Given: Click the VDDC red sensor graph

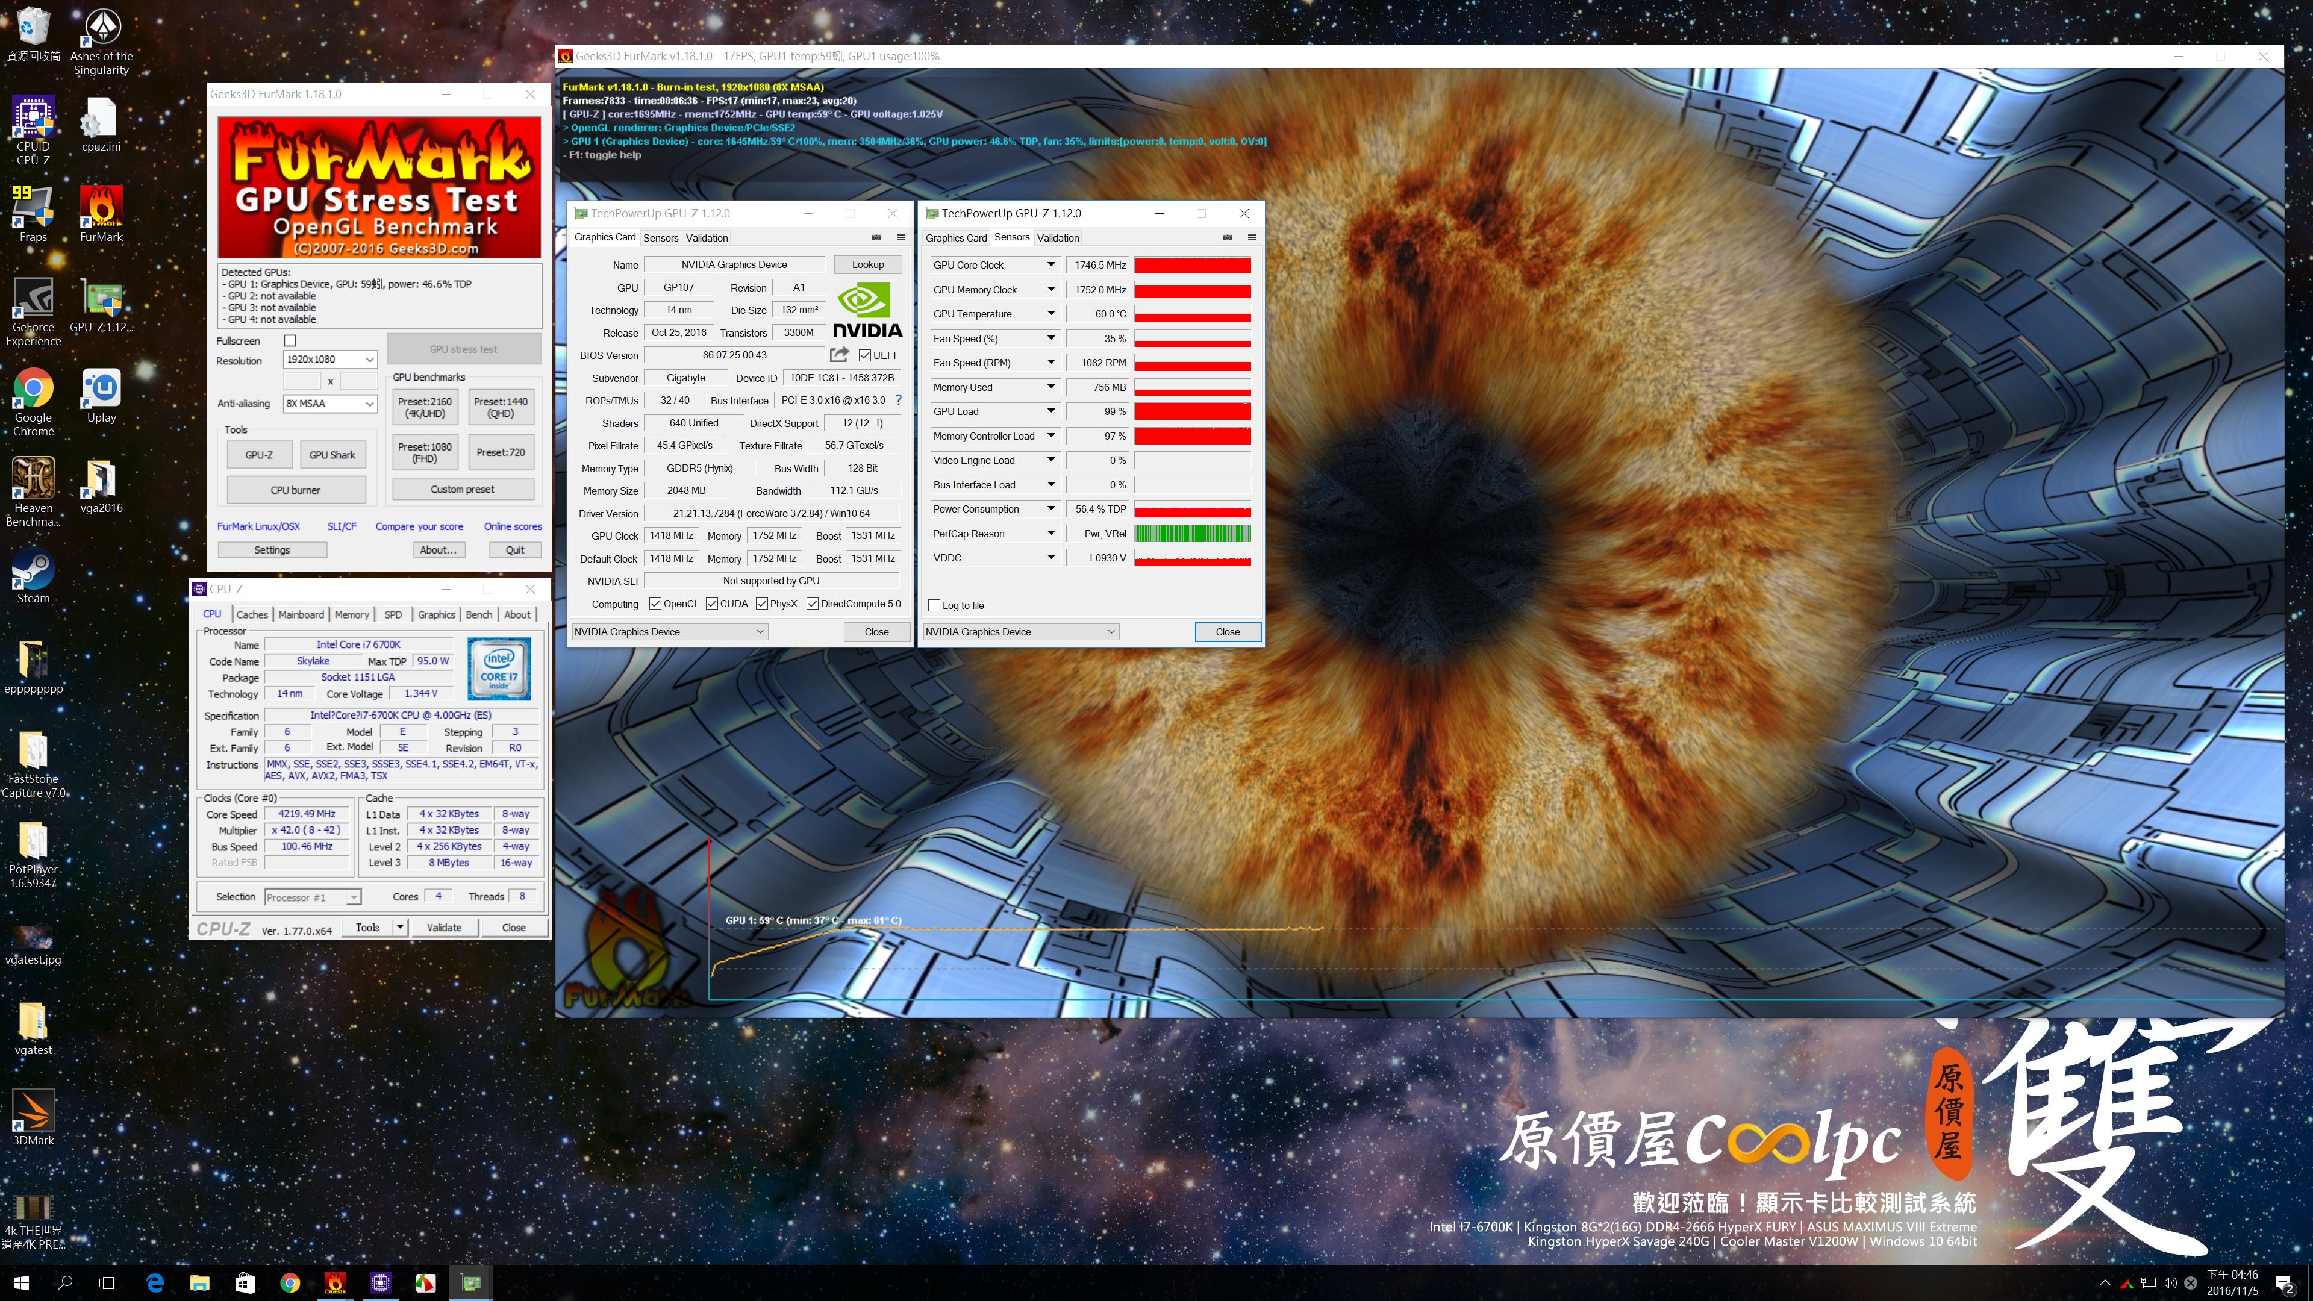Looking at the screenshot, I should coord(1193,558).
